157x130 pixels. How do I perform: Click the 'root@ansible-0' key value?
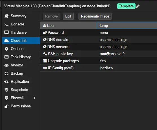coord(112,54)
